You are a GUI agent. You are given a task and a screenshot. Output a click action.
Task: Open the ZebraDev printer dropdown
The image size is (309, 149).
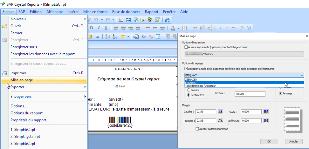coord(302,54)
